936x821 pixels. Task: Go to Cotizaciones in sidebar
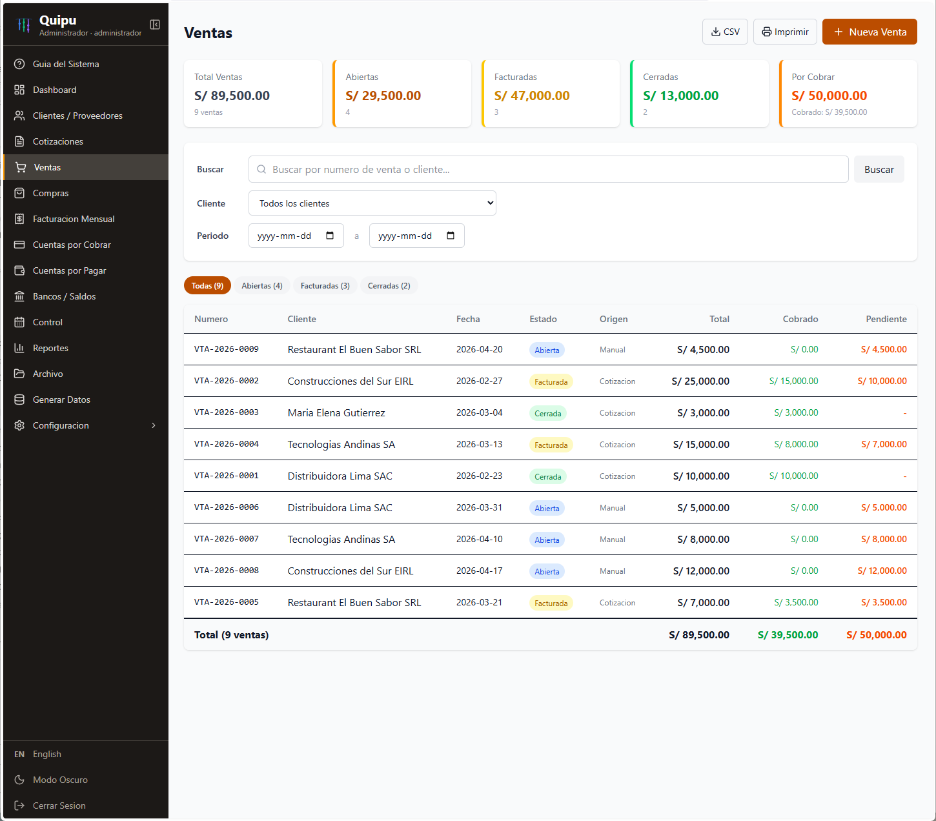[86, 141]
